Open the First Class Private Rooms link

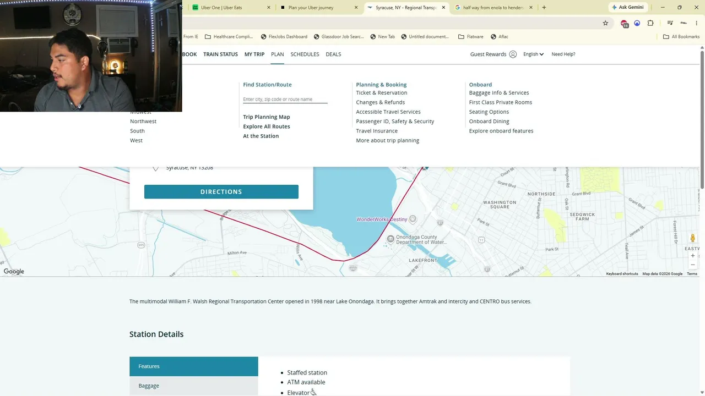click(x=501, y=102)
